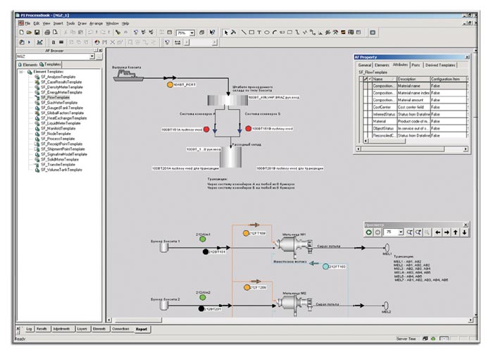Click the down arrow pan button in viewer
Screen dimensions: 493x357
pyautogui.click(x=465, y=232)
